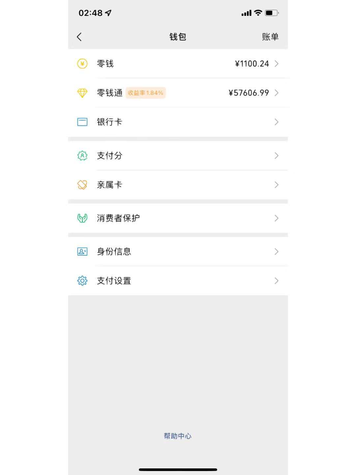This screenshot has height=475, width=356.
Task: Tap the blue bank card icon
Action: pos(82,122)
